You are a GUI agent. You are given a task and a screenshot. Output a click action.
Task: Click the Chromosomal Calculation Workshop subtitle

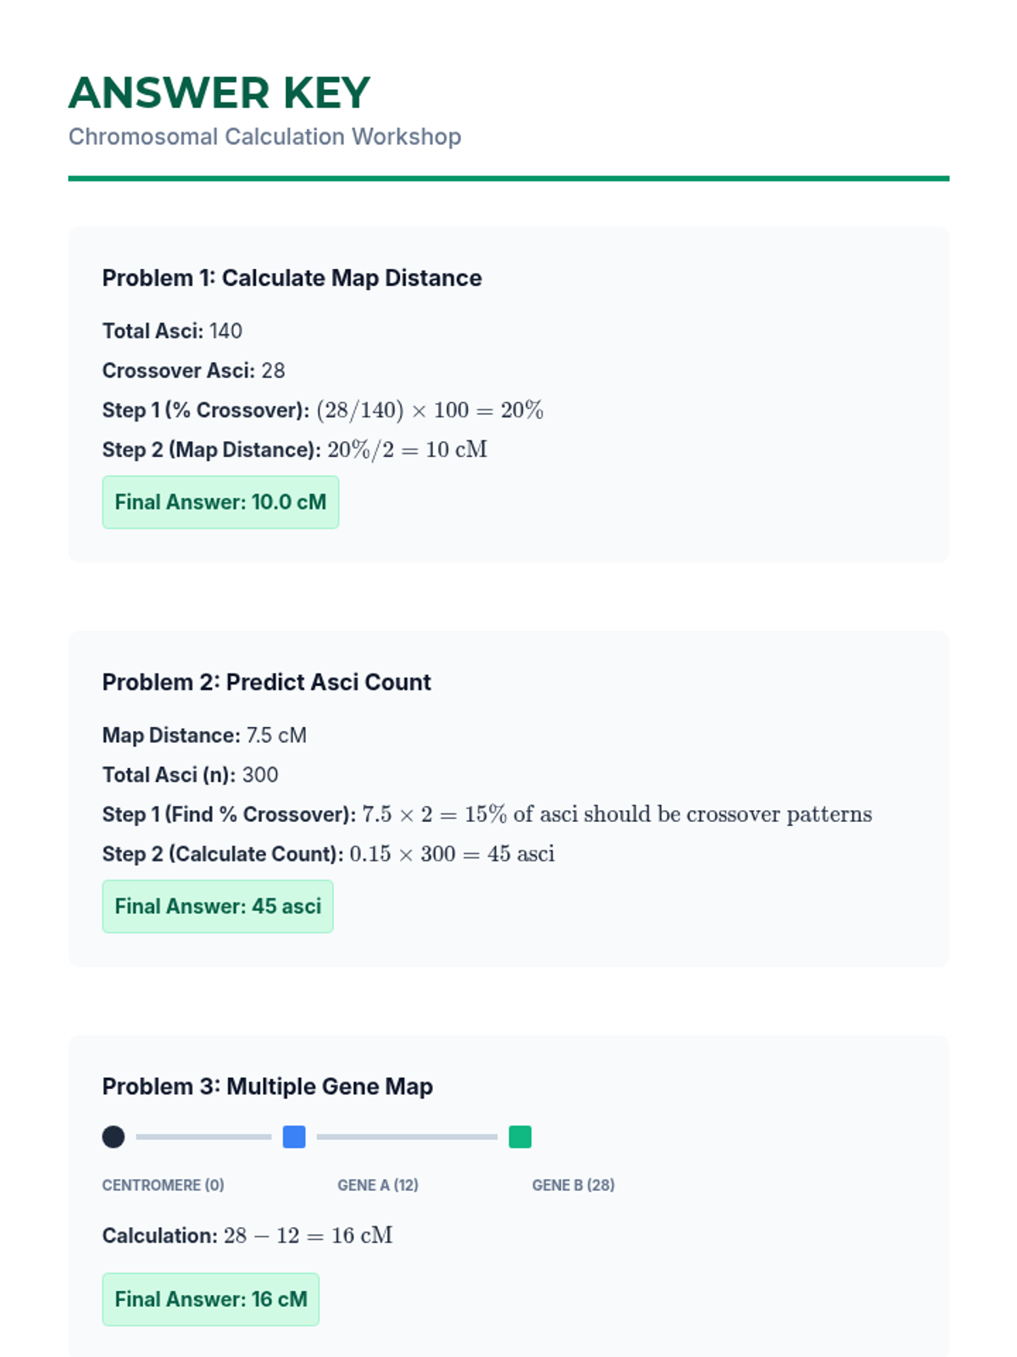tap(264, 137)
